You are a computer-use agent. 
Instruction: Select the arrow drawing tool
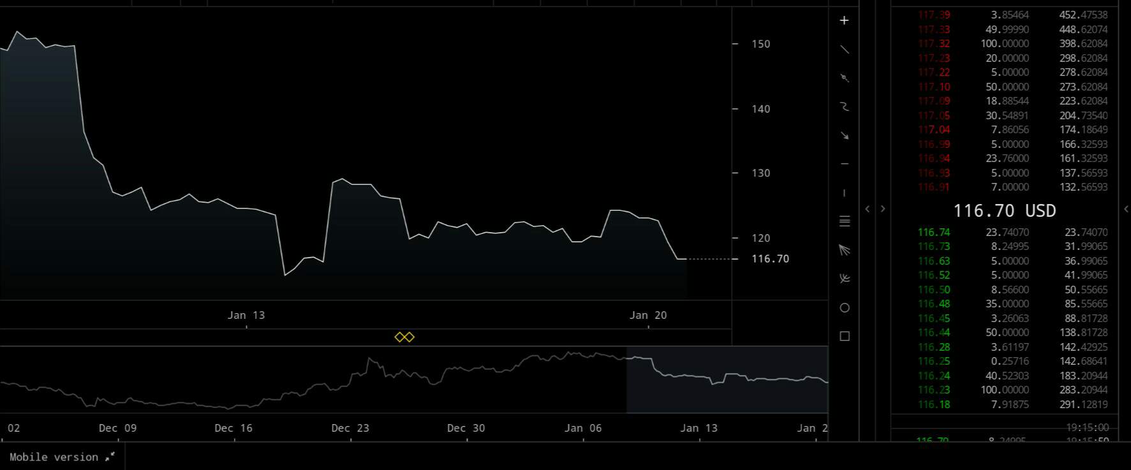pos(844,135)
